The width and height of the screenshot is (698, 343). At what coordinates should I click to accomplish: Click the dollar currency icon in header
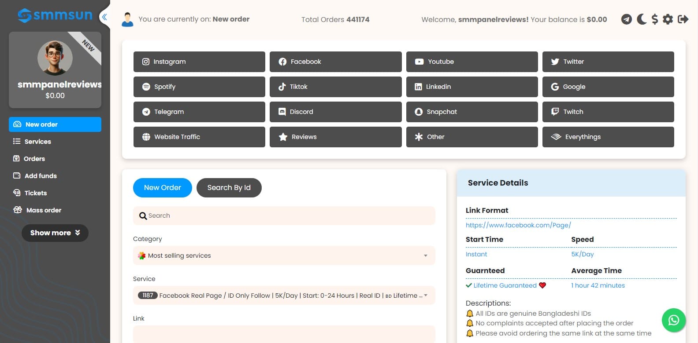point(655,19)
